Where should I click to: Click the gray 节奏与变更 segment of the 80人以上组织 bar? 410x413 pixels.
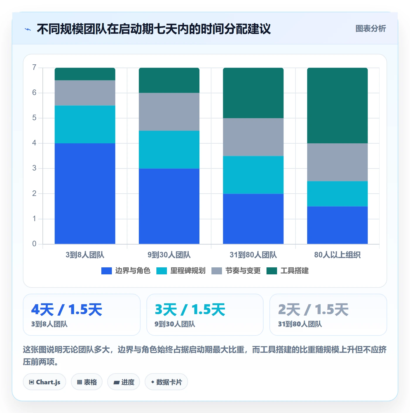point(337,162)
